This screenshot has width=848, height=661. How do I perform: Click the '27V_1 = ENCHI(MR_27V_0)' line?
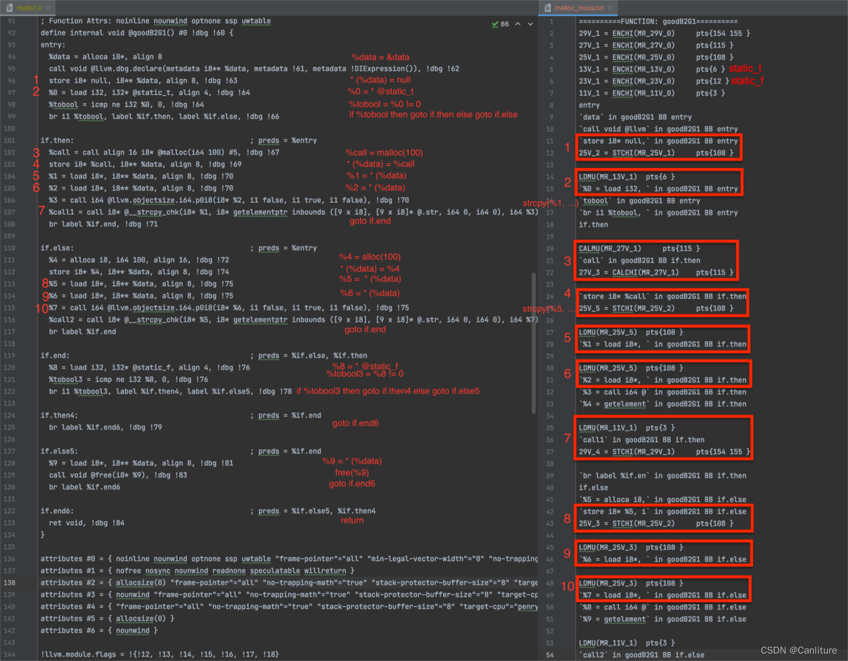(x=657, y=45)
